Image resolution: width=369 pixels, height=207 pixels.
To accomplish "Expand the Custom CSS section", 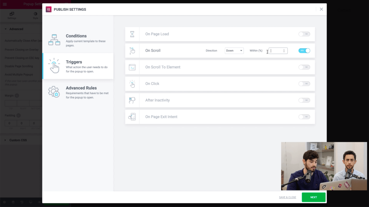I will [18, 140].
